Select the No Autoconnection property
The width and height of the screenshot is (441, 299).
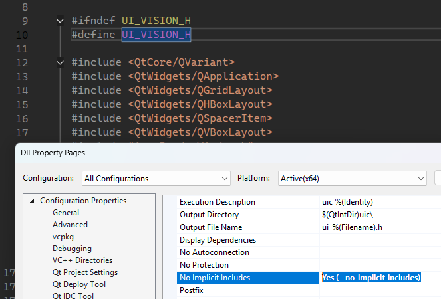click(x=214, y=252)
